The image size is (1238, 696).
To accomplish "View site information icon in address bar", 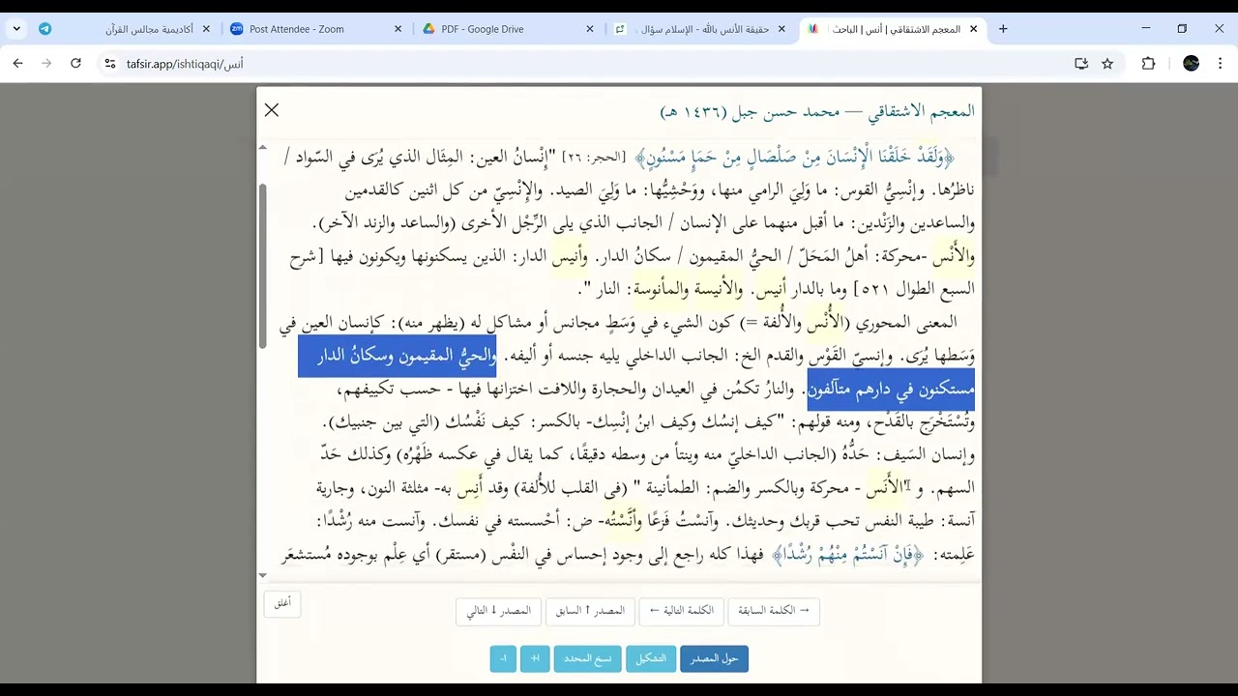I will pyautogui.click(x=110, y=64).
